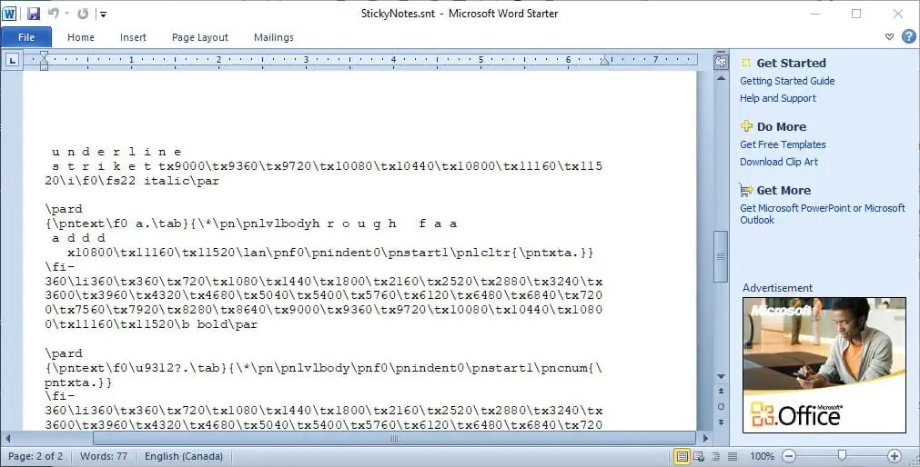920x467 pixels.
Task: Switch to Draft view icon
Action: tap(733, 456)
